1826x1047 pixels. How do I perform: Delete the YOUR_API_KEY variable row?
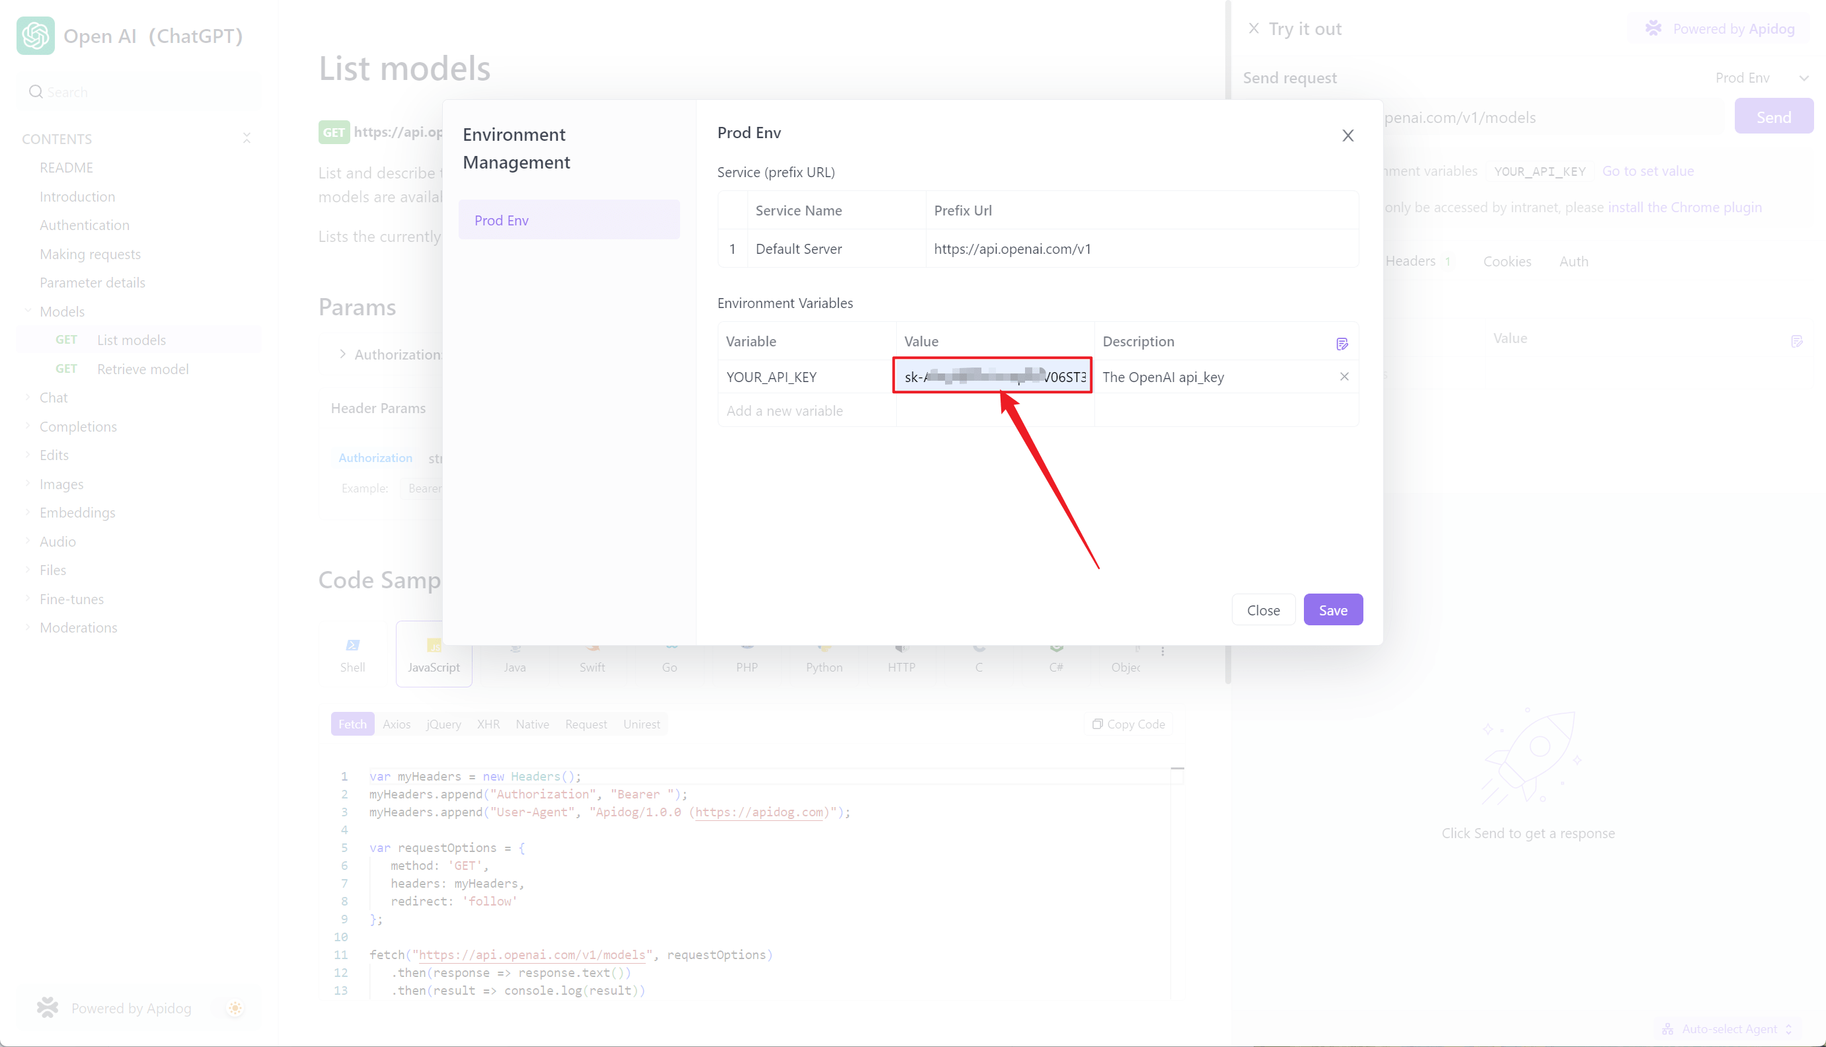click(x=1344, y=376)
